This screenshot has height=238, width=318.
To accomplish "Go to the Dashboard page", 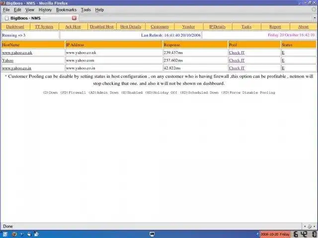I will (15, 26).
